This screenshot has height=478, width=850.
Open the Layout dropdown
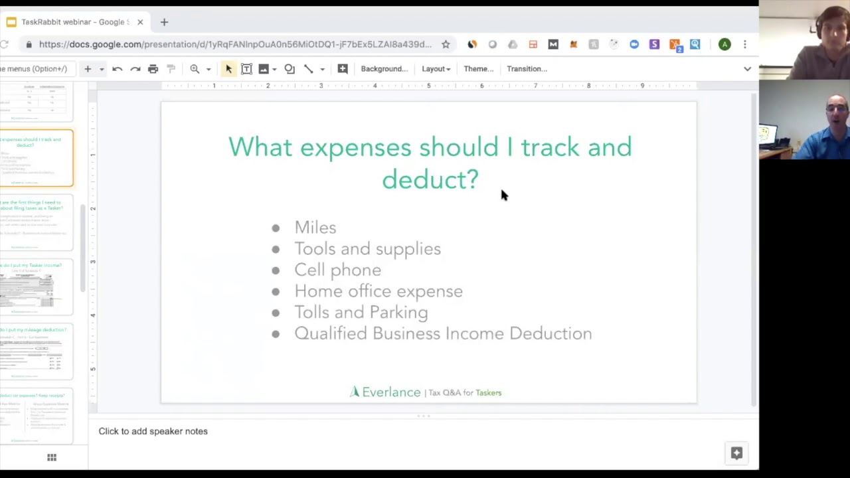[x=436, y=68]
